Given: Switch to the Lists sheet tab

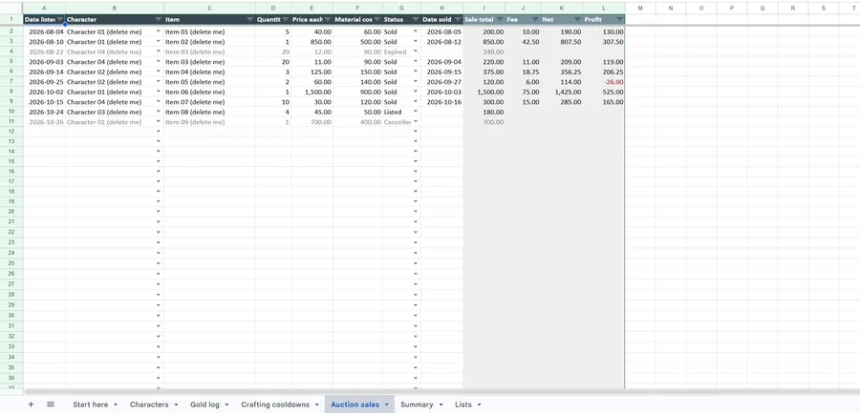Looking at the screenshot, I should click(463, 404).
